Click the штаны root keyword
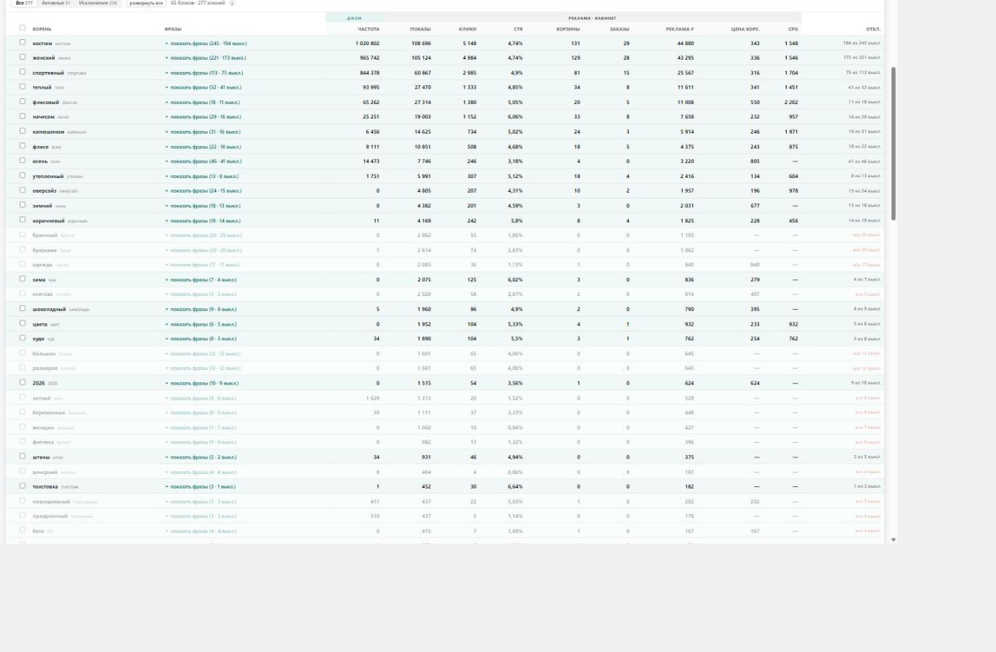The image size is (996, 652). click(41, 457)
